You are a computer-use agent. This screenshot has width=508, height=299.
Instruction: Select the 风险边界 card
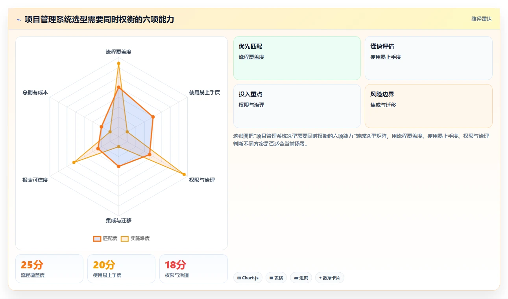click(x=429, y=106)
